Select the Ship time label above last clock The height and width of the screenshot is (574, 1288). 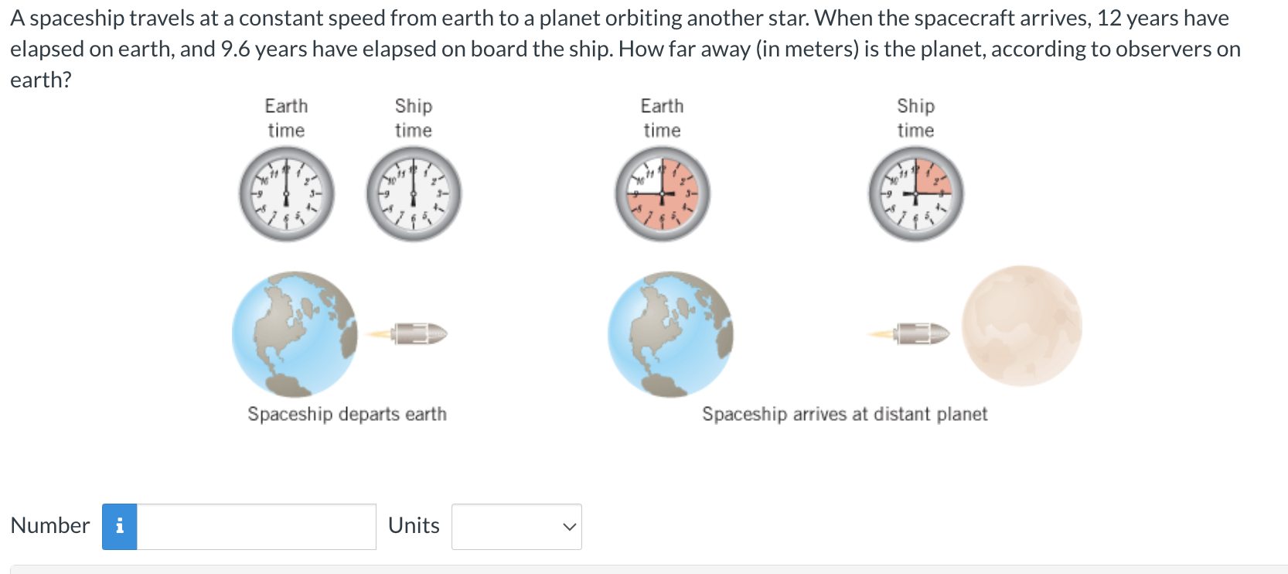coord(915,118)
